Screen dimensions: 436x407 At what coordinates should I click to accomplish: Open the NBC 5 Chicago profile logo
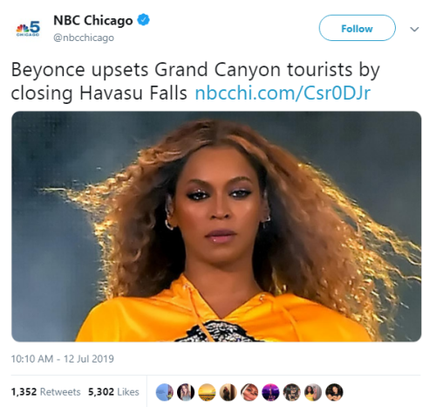coord(28,29)
